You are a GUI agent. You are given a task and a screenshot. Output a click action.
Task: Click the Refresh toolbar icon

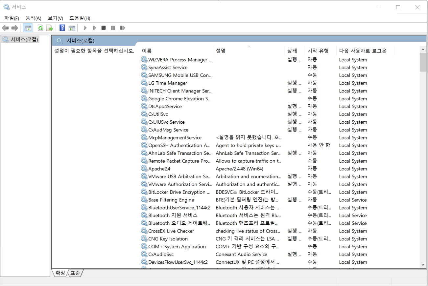[40, 28]
